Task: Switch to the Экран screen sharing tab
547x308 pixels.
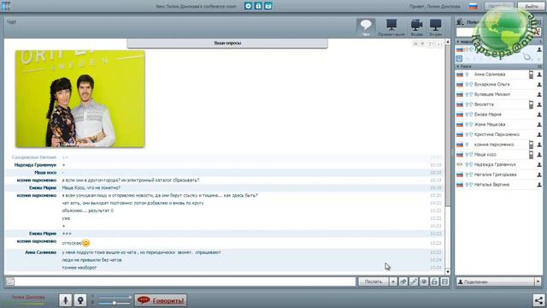Action: point(435,27)
